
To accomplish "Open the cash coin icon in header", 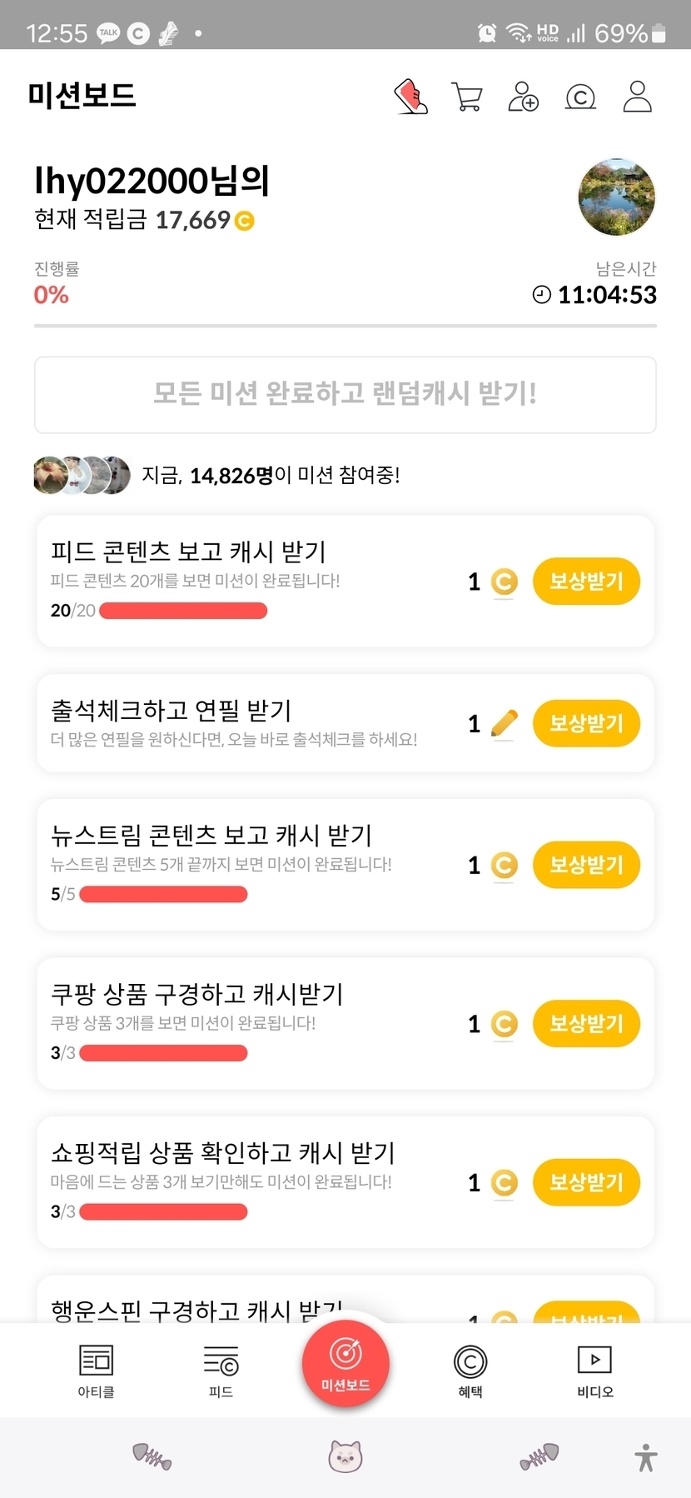I will [x=580, y=97].
